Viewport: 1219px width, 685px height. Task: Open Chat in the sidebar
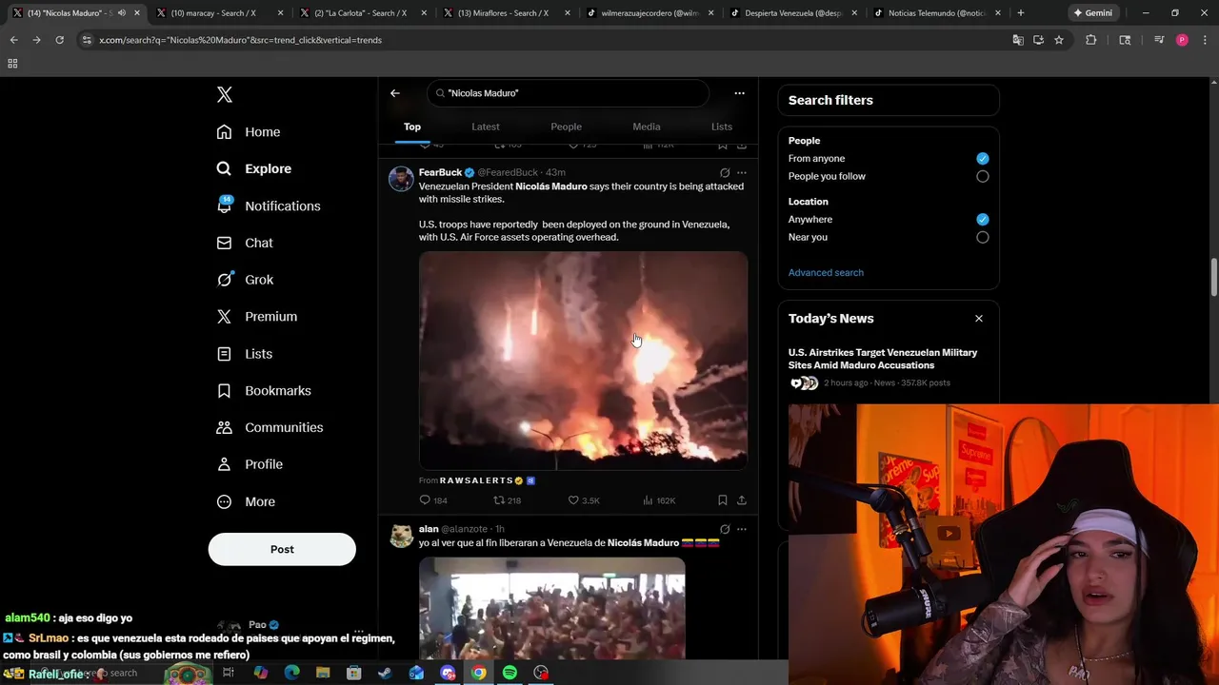pyautogui.click(x=245, y=243)
